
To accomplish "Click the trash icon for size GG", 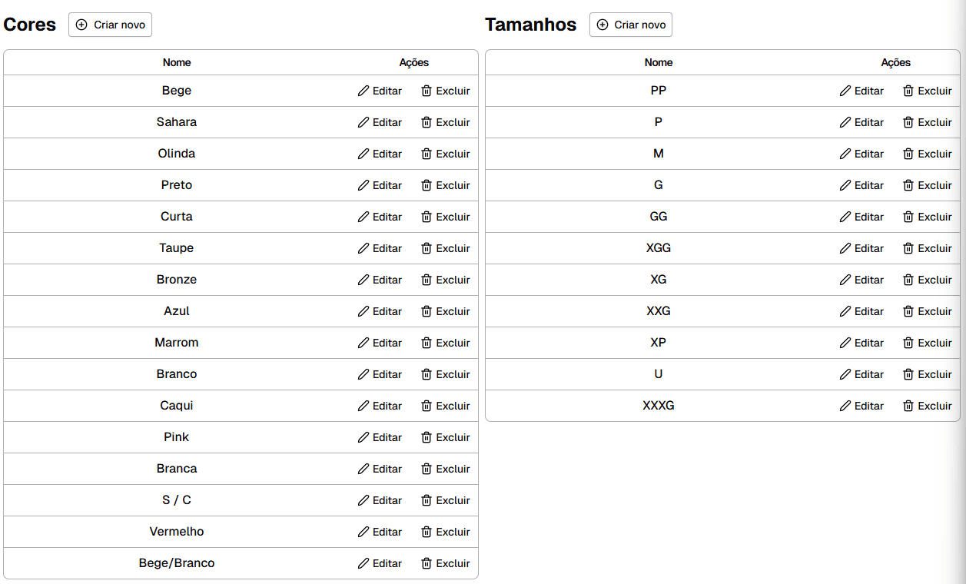I will tap(908, 217).
